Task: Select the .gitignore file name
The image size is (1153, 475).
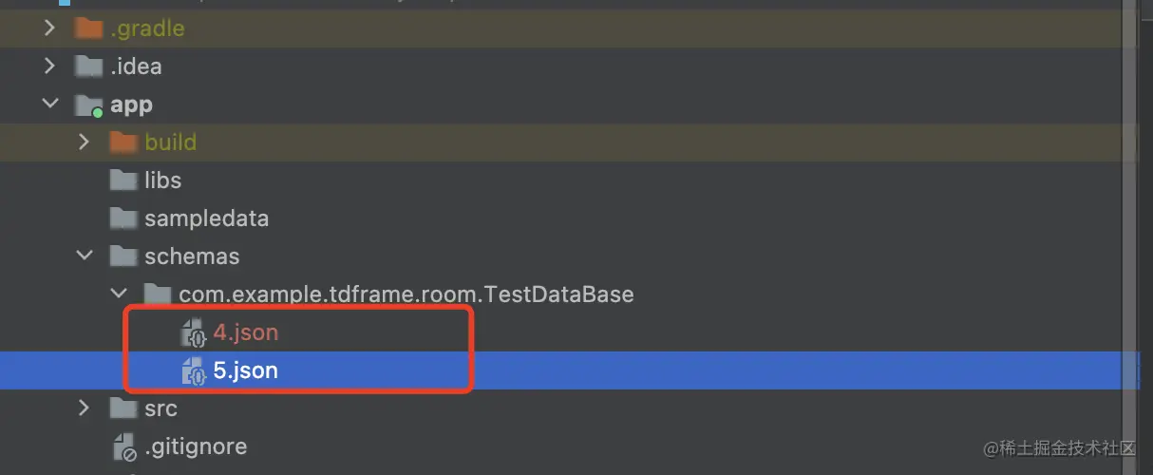Action: tap(196, 446)
